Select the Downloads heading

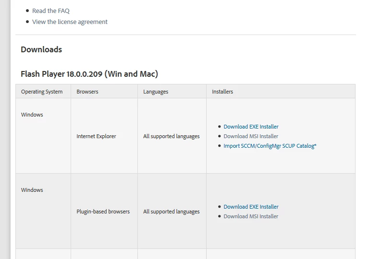41,49
